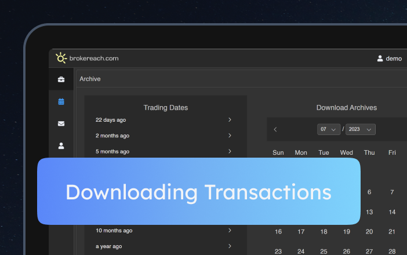The image size is (407, 255).
Task: Open the demo user account icon
Action: pyautogui.click(x=380, y=59)
